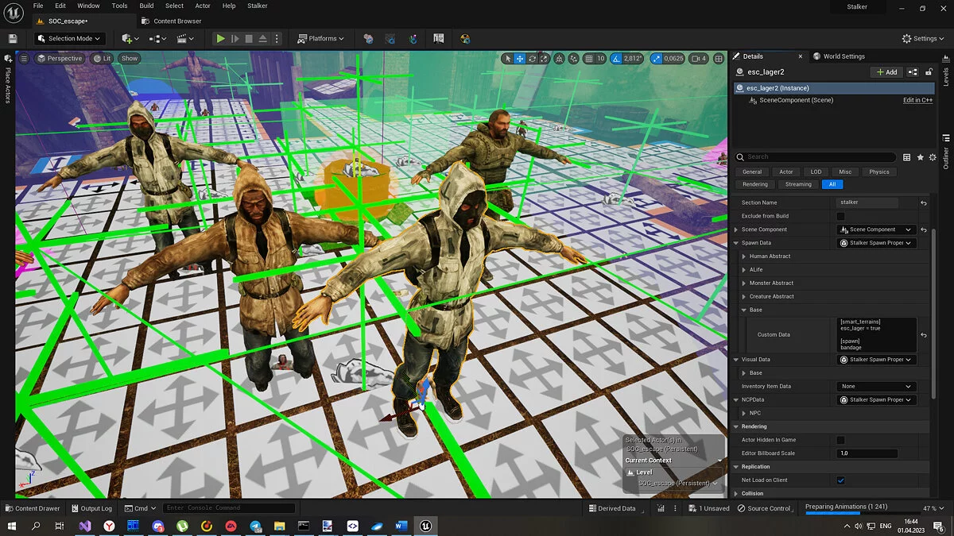This screenshot has width=954, height=536.
Task: Toggle grid snapping icon in viewport
Action: (x=588, y=59)
